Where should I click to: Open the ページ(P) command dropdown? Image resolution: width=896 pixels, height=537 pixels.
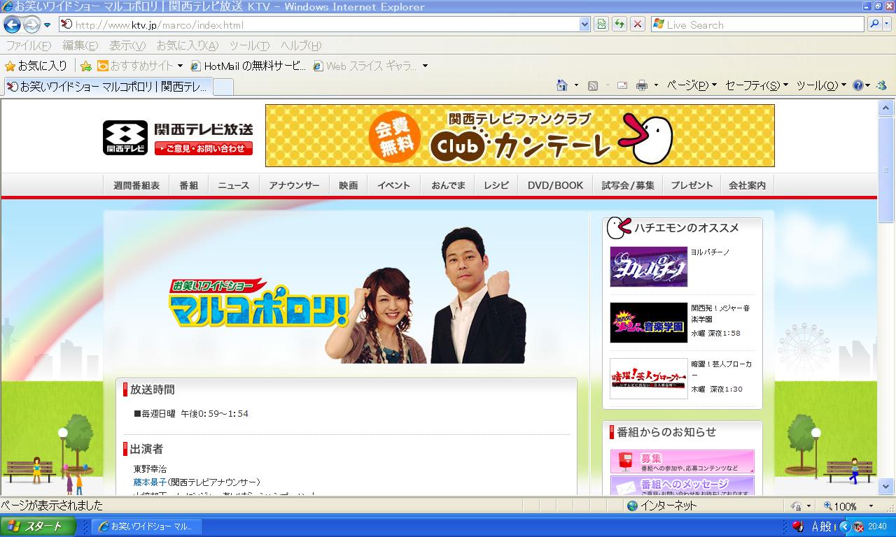(692, 85)
